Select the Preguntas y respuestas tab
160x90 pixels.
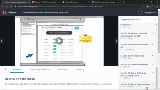[x=40, y=69]
